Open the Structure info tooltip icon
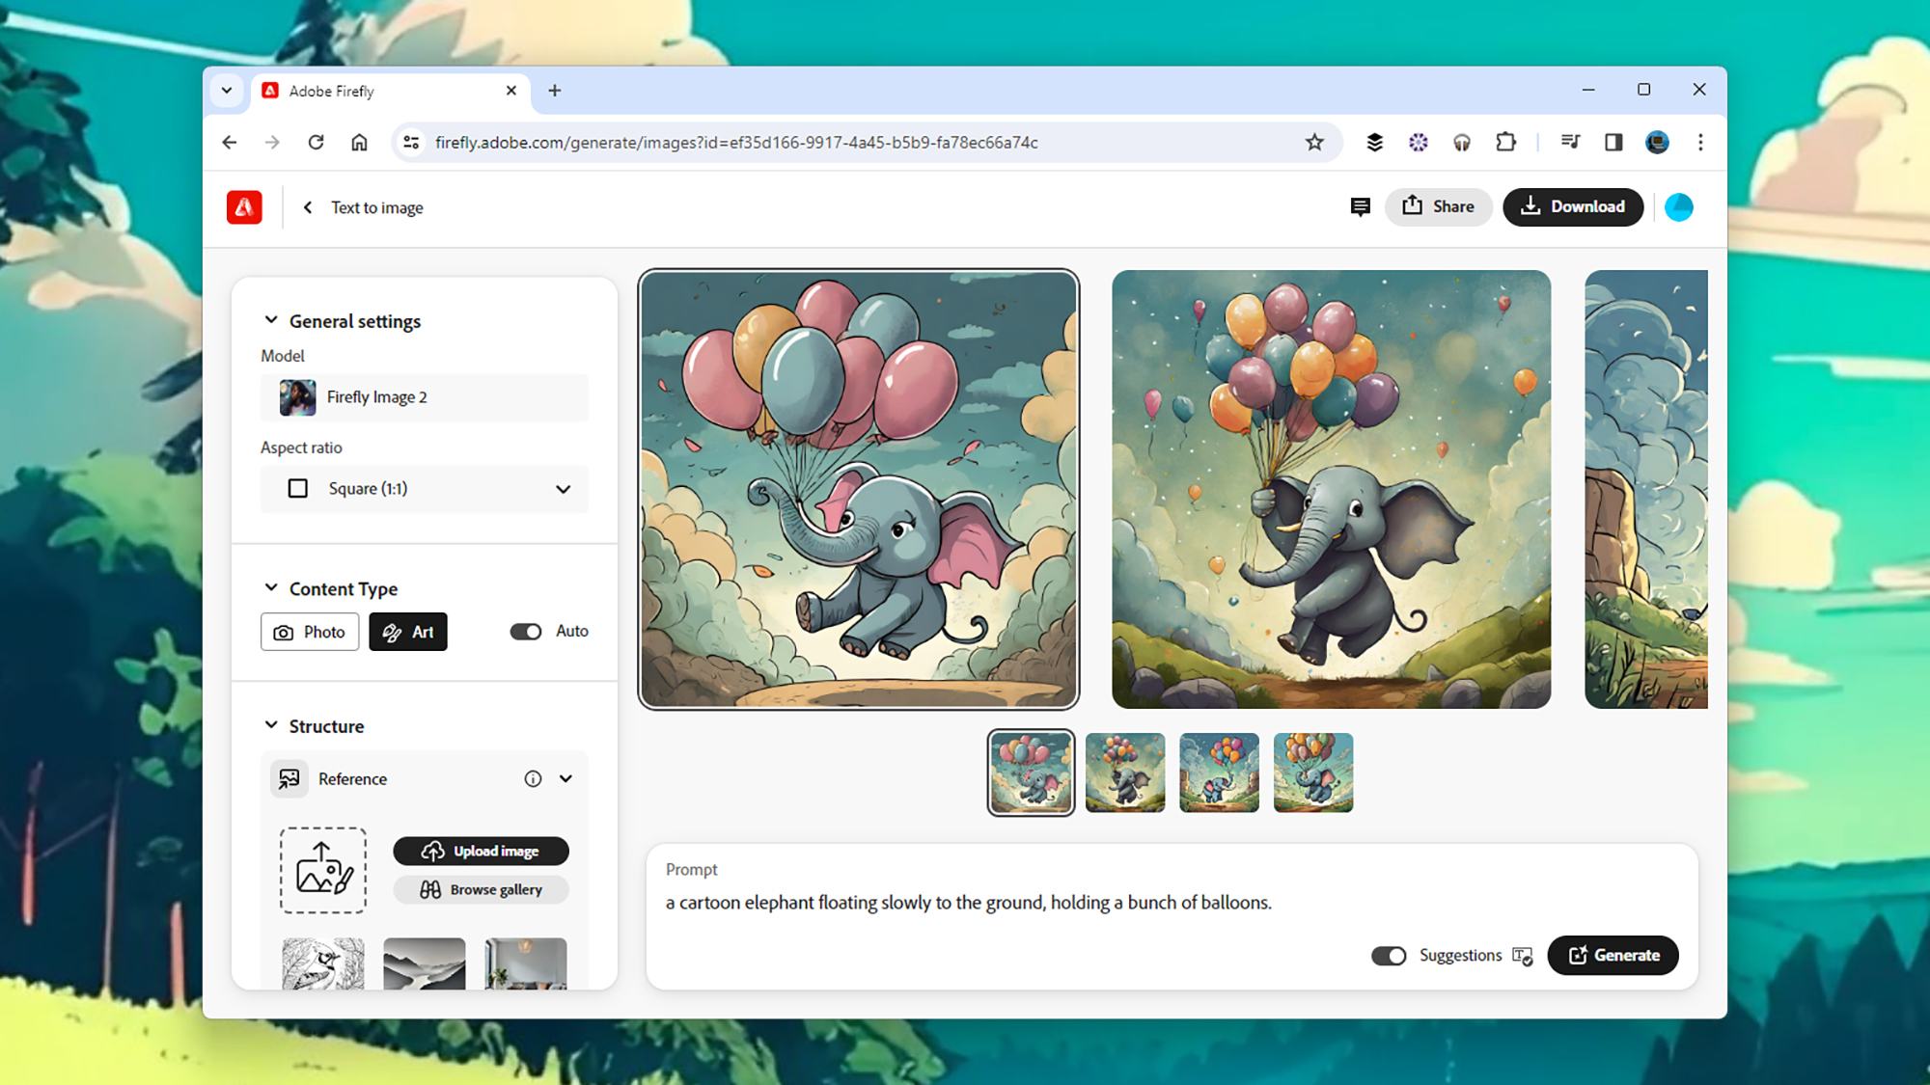Screen dimensions: 1930x1085 click(533, 778)
